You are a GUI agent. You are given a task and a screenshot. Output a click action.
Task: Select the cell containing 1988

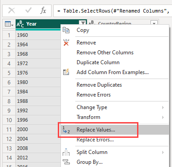[x=38, y=101]
